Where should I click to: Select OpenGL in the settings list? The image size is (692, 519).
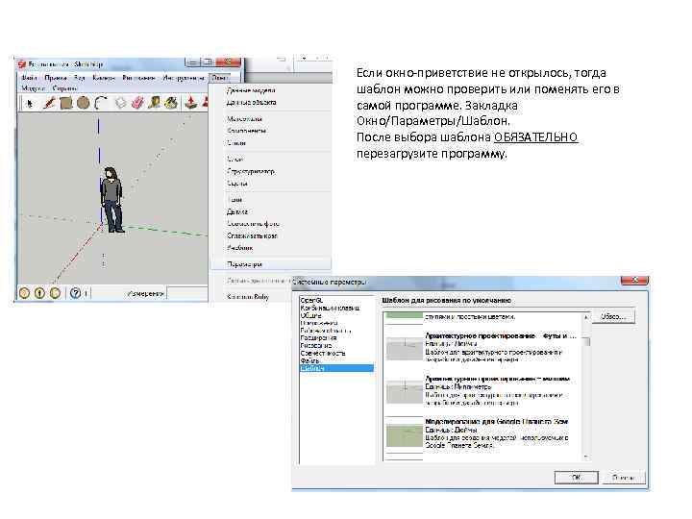311,301
